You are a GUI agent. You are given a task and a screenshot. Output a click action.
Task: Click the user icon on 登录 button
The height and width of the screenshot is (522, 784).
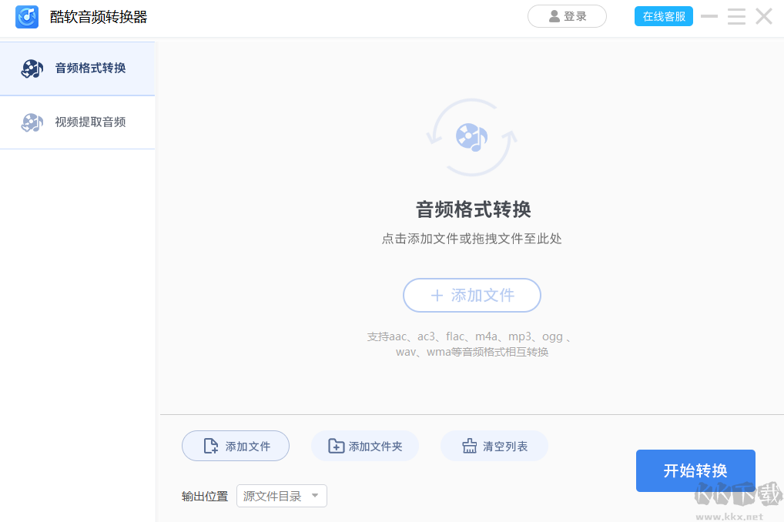coord(555,16)
